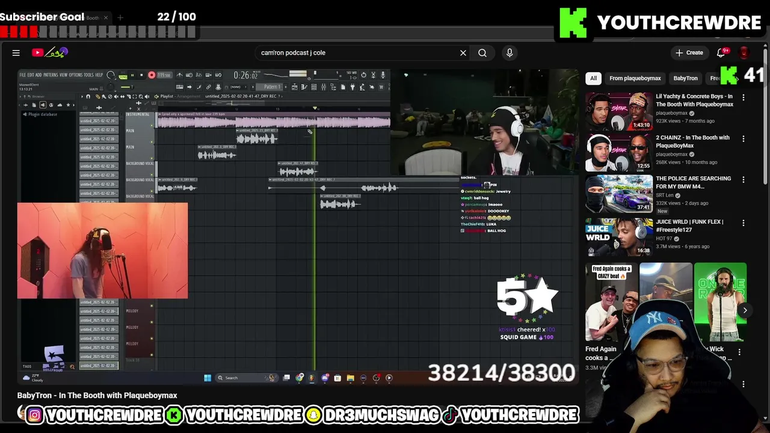770x433 pixels.
Task: Open FL Studio HELP menu
Action: (x=99, y=75)
